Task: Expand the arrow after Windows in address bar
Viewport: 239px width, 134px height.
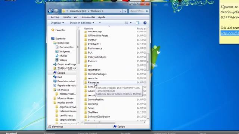Action: coord(103,11)
